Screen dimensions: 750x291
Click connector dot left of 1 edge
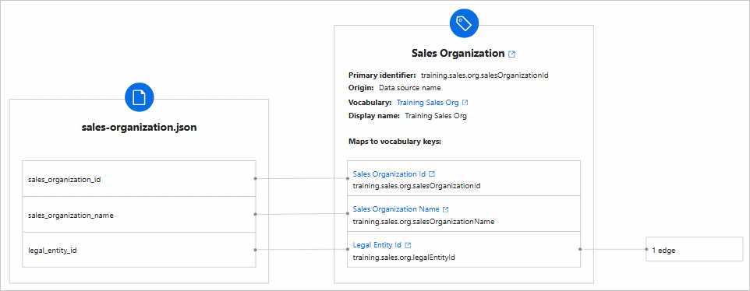(646, 249)
